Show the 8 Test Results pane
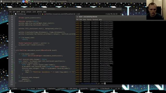This screenshot has width=166, height=93. 105,89
